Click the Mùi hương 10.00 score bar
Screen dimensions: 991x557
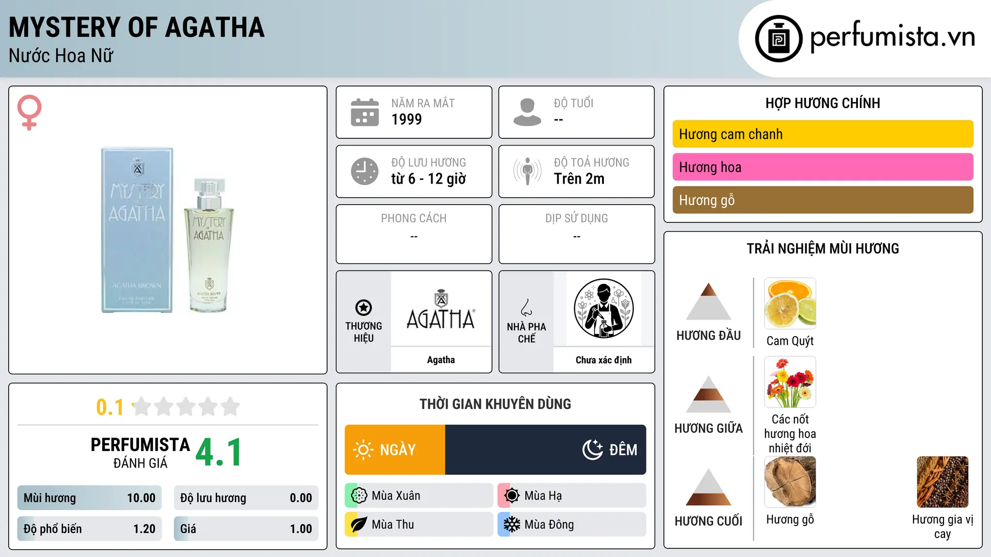90,498
